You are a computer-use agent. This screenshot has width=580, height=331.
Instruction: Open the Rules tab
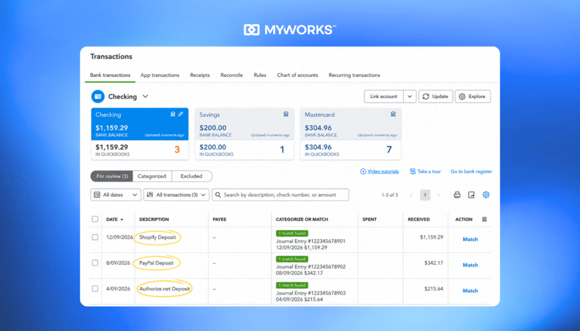pyautogui.click(x=260, y=75)
